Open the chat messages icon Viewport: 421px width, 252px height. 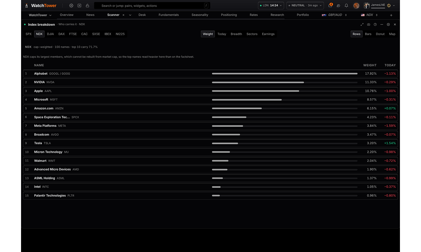(338, 6)
